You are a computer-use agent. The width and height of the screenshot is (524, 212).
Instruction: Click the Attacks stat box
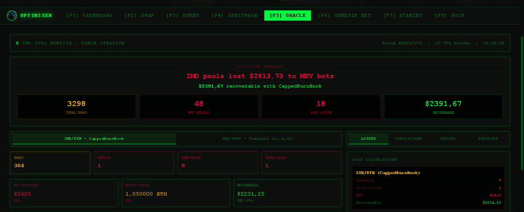[x=134, y=163]
